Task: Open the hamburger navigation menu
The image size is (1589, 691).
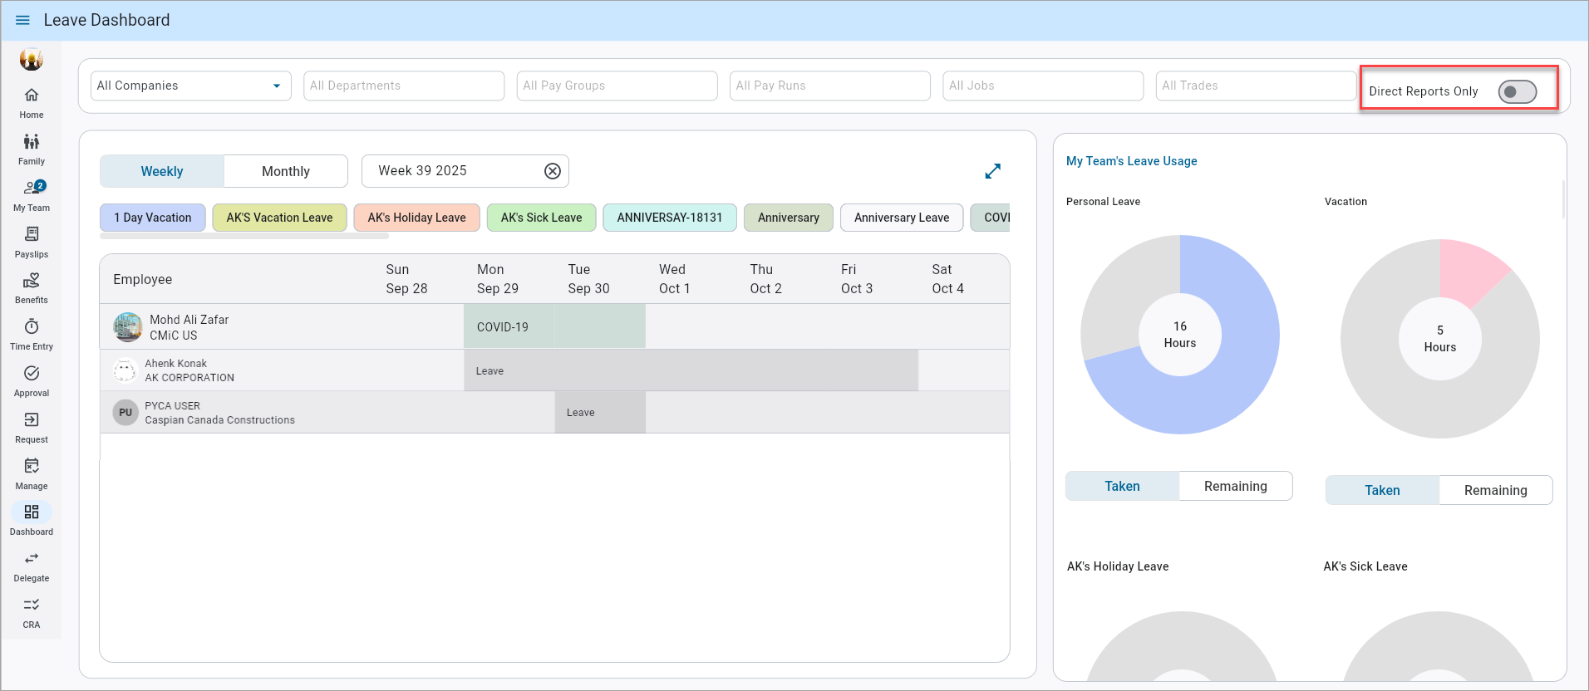Action: (22, 20)
